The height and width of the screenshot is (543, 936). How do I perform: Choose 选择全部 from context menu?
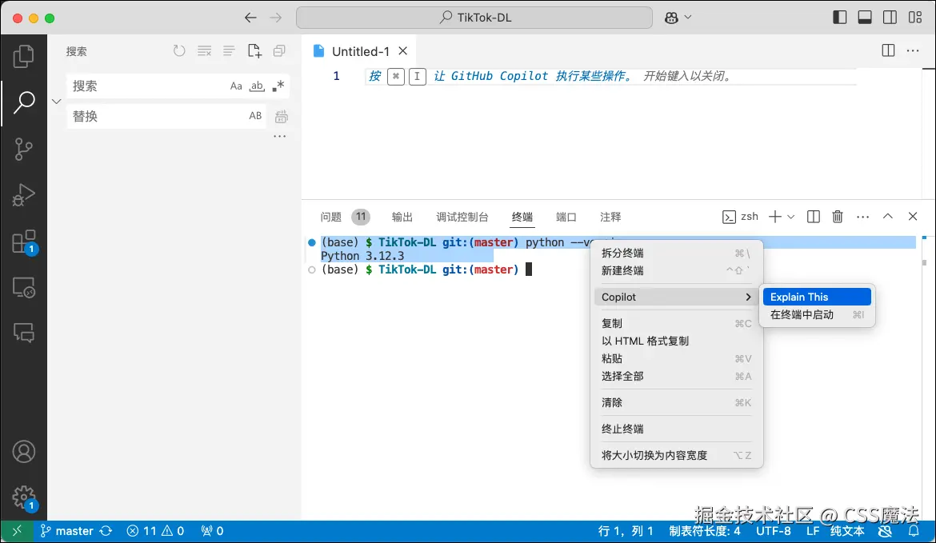(x=676, y=376)
